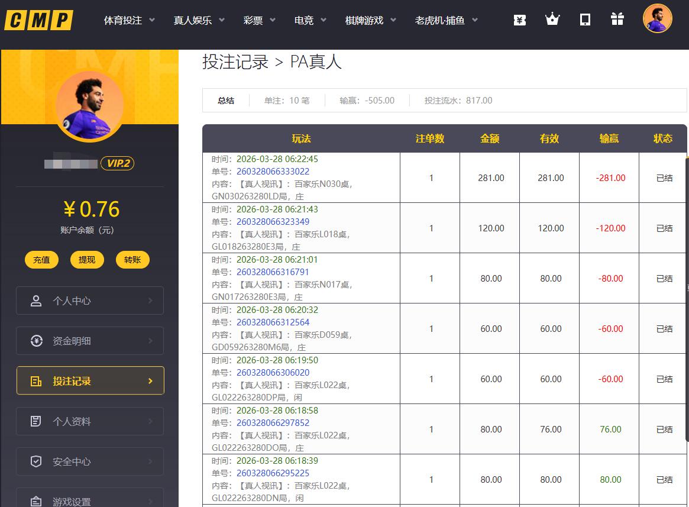Open the VIP crown icon
The width and height of the screenshot is (689, 507).
(x=552, y=20)
